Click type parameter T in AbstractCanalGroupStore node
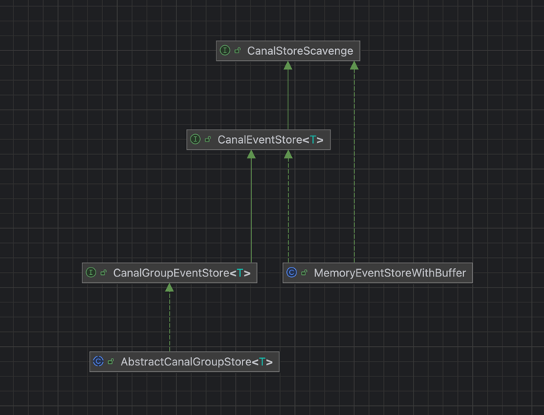This screenshot has width=544, height=415. point(262,362)
